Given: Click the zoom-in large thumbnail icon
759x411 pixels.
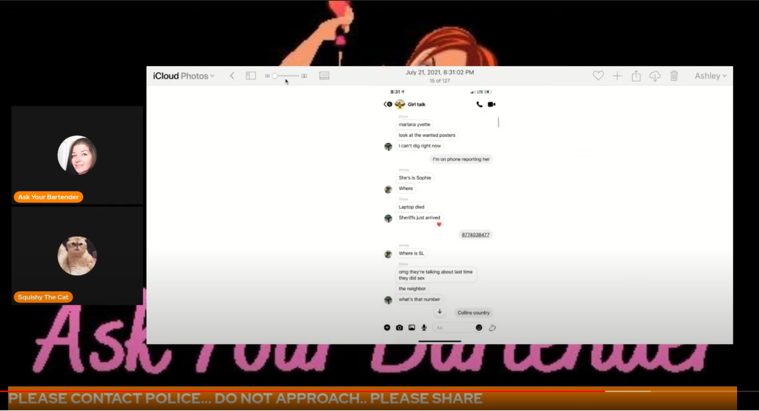Looking at the screenshot, I should tap(304, 76).
